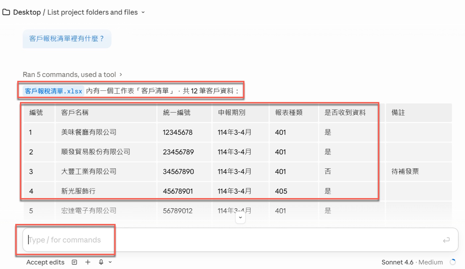Open the 客戶報稅清單.xlsx file link
This screenshot has height=269, width=465.
(x=53, y=90)
